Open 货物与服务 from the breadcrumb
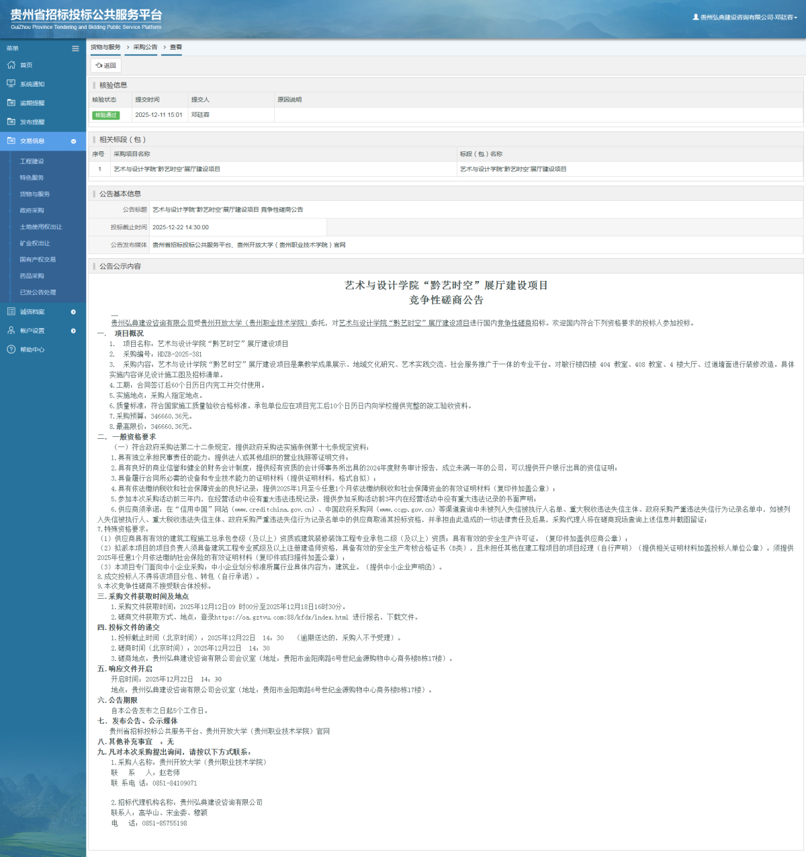This screenshot has height=857, width=806. point(105,47)
